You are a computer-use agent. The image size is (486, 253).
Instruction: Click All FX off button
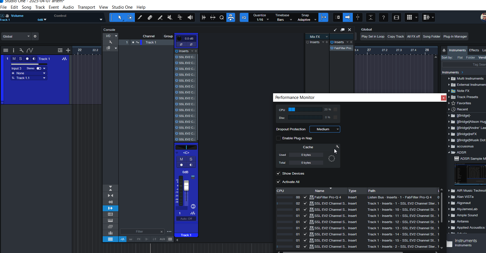pyautogui.click(x=413, y=36)
